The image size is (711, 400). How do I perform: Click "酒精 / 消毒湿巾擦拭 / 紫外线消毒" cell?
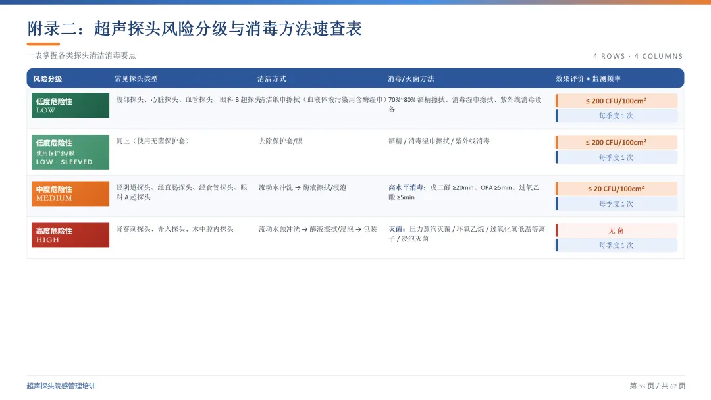[x=439, y=141]
